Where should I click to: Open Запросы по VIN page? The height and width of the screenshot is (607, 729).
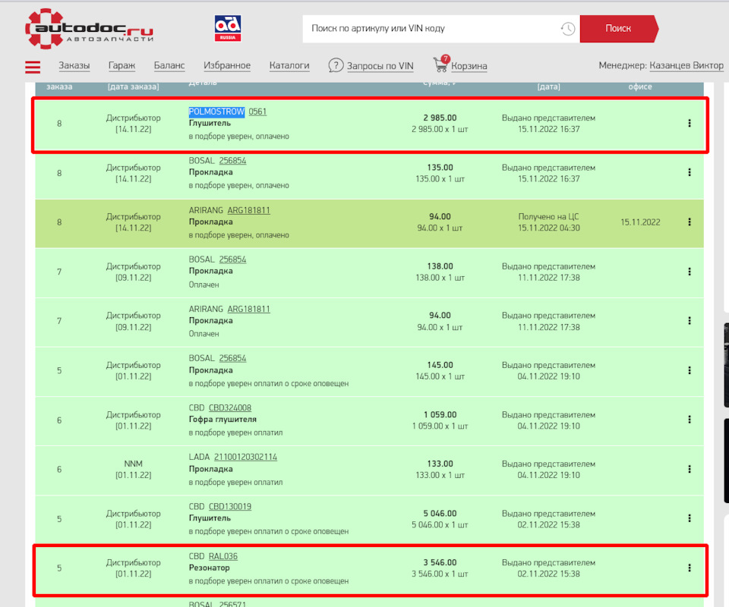point(380,66)
